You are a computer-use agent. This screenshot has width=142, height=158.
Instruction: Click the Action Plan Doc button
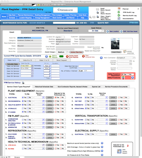coord(76,52)
